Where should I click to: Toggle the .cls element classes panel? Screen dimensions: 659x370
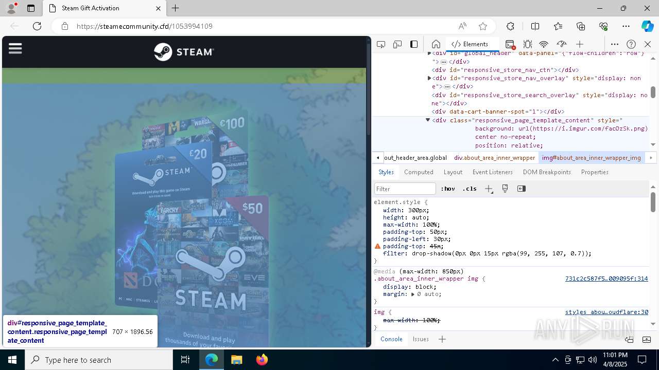tap(470, 189)
